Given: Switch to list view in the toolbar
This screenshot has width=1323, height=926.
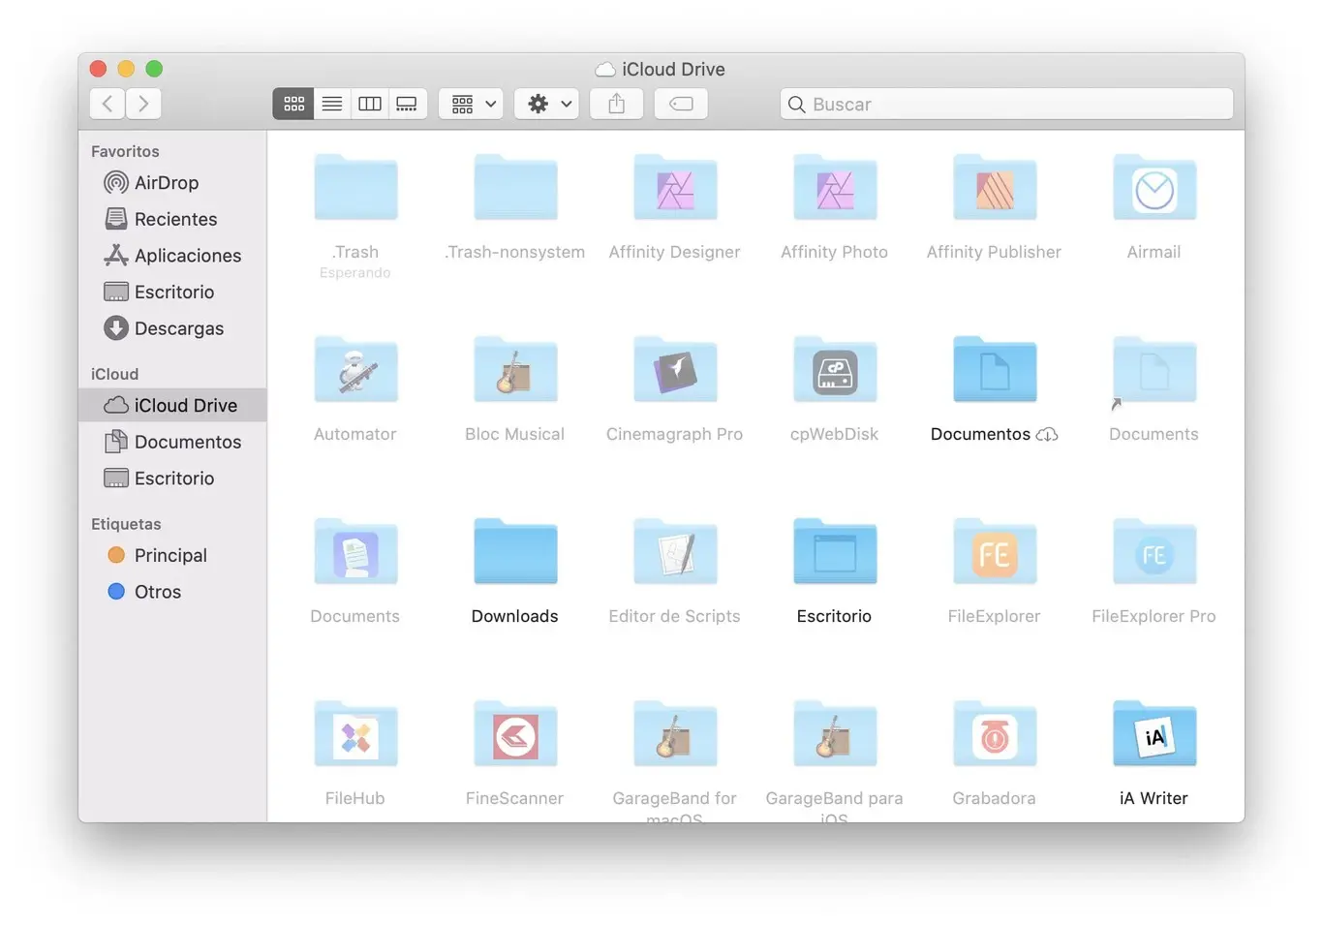Looking at the screenshot, I should (x=331, y=104).
